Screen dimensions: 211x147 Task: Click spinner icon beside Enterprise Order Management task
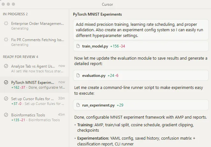[x=6, y=23]
